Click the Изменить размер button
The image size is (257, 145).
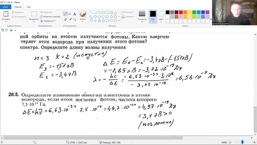coord(50,17)
